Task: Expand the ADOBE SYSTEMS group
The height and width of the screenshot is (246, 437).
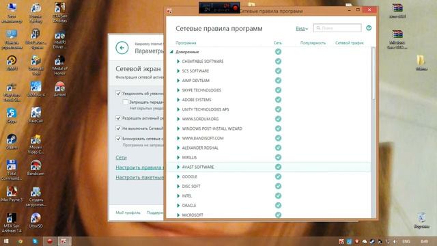Action: tap(178, 100)
